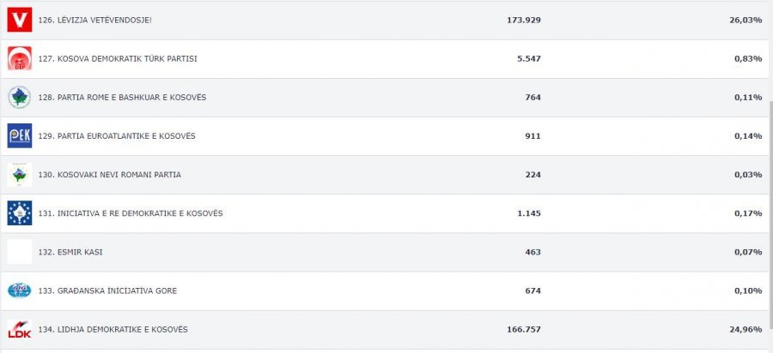Image resolution: width=773 pixels, height=353 pixels.
Task: Open the 129. Partia Euroatlantike e Kosovës entry
Action: [117, 136]
